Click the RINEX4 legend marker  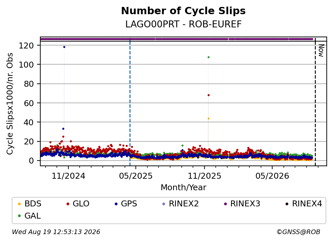click(x=287, y=204)
